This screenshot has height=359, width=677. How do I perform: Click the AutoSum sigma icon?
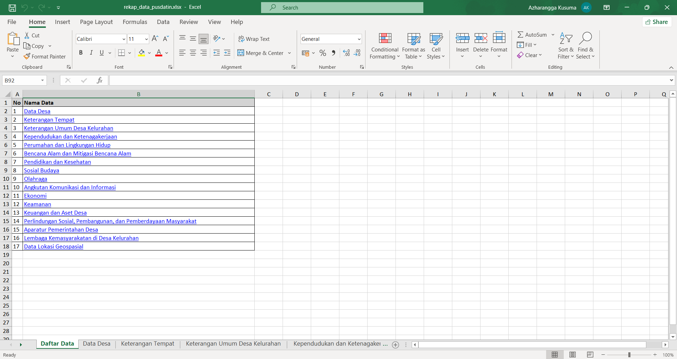(520, 35)
